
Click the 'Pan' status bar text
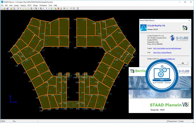pyautogui.click(x=14, y=121)
